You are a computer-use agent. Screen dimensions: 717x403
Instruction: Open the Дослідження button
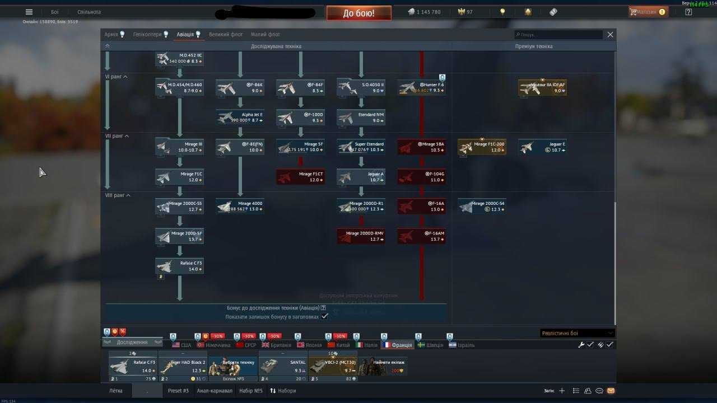[132, 342]
